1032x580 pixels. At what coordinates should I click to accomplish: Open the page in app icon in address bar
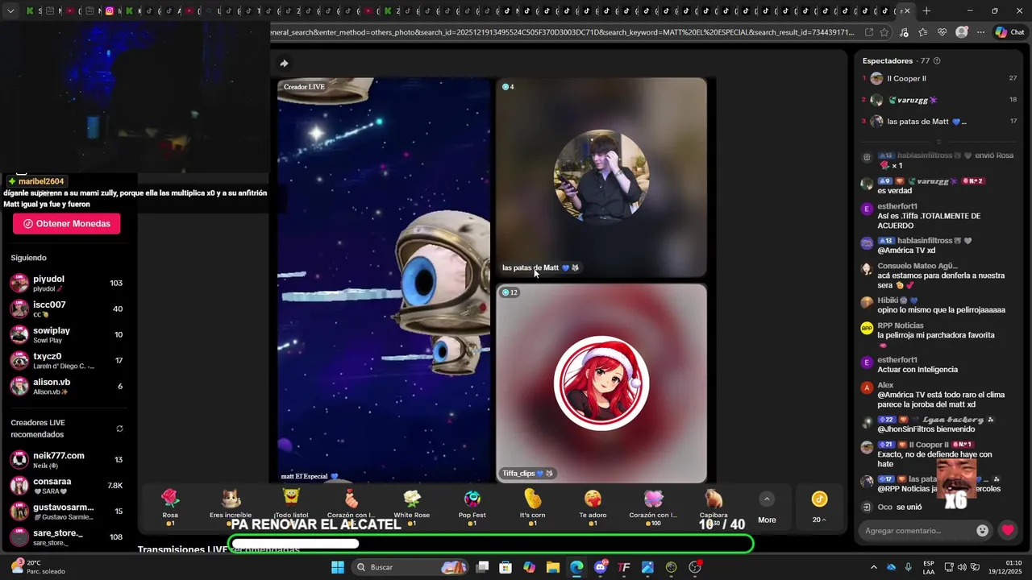pos(868,32)
